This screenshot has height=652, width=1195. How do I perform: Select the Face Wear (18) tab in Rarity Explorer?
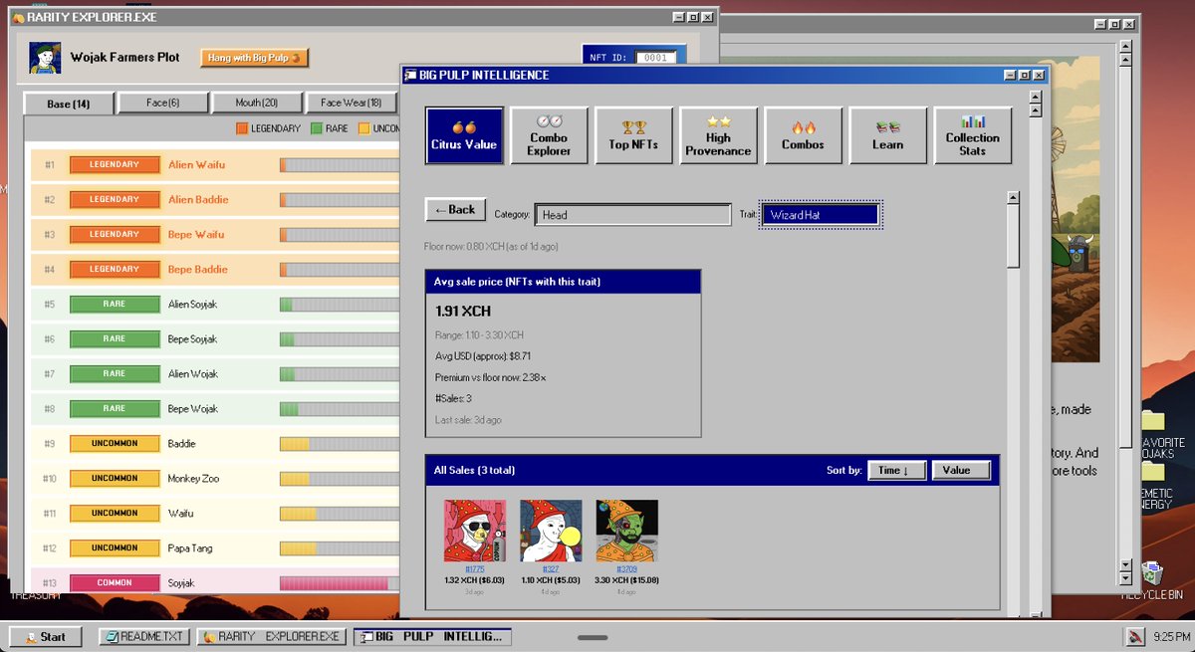coord(352,103)
